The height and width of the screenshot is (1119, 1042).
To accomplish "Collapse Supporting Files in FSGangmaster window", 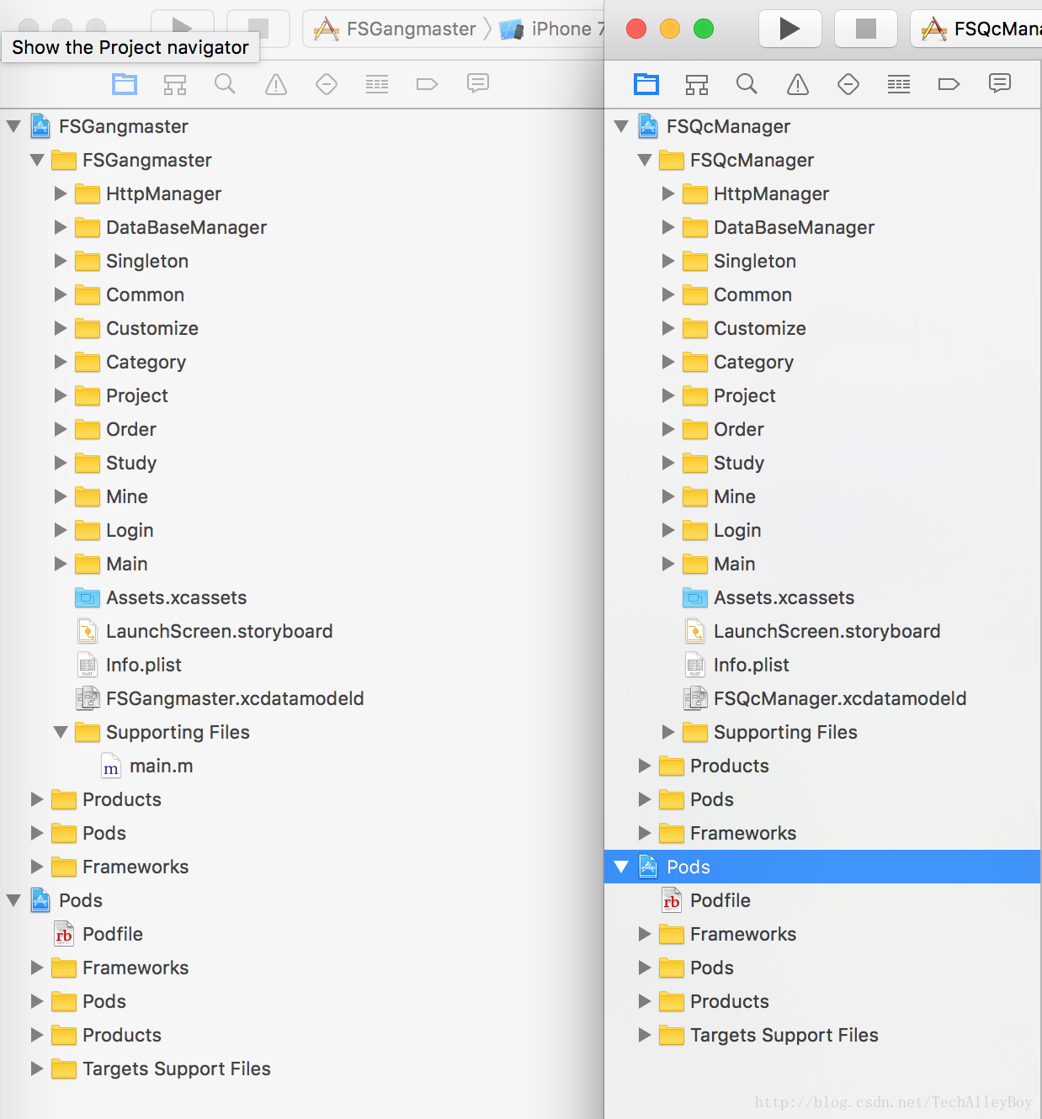I will tap(61, 732).
